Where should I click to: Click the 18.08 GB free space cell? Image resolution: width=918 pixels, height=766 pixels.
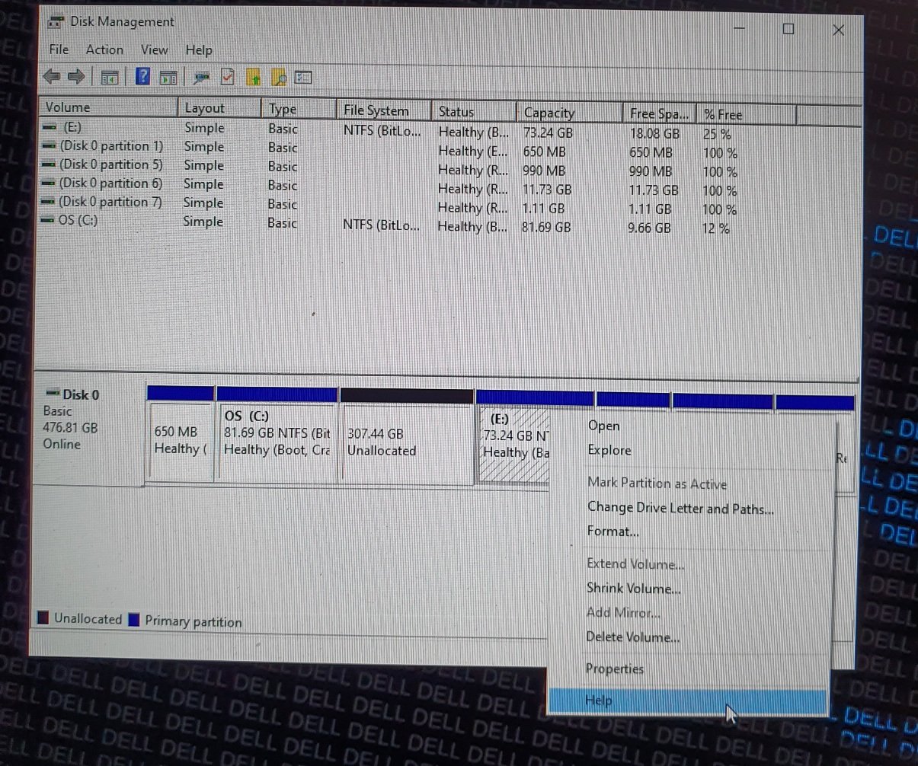[x=654, y=133]
